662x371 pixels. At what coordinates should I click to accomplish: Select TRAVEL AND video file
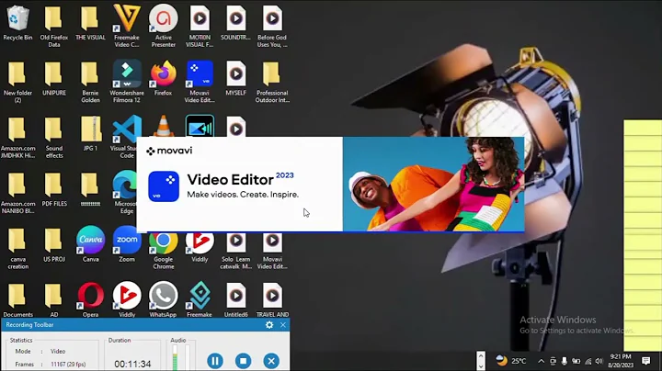(x=272, y=300)
